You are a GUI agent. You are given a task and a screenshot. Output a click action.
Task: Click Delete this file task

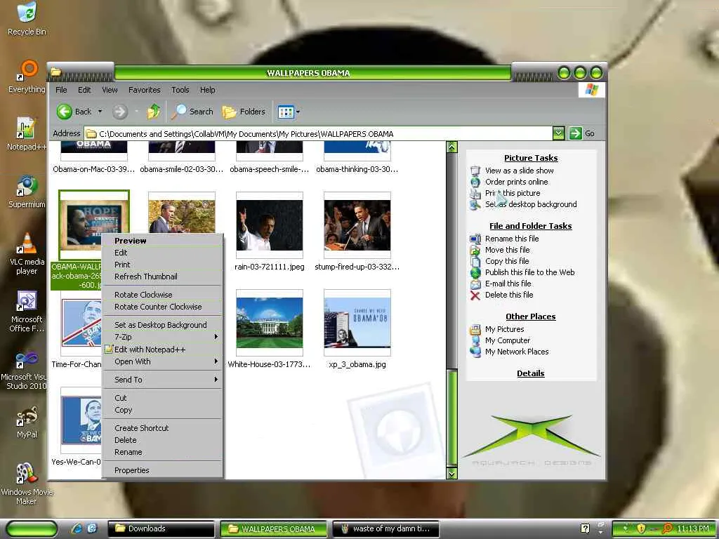pyautogui.click(x=509, y=295)
